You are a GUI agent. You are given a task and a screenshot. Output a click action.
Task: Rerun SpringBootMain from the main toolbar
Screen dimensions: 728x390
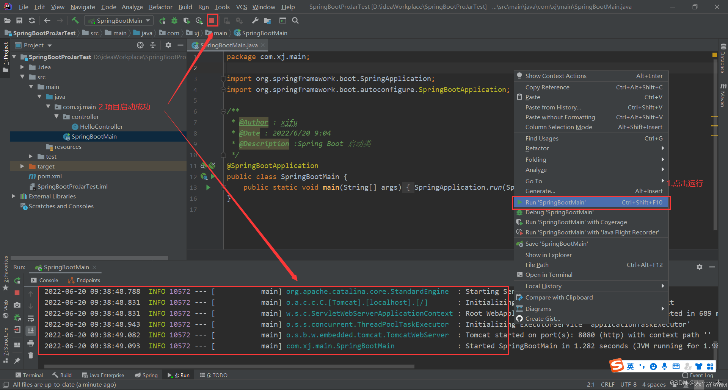(x=162, y=20)
